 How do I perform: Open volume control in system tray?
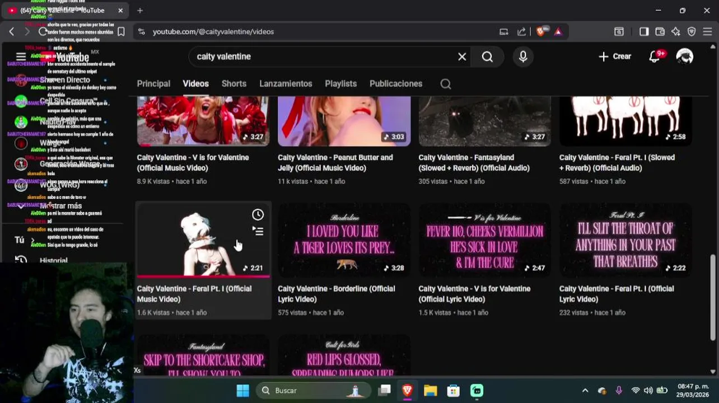tap(648, 391)
